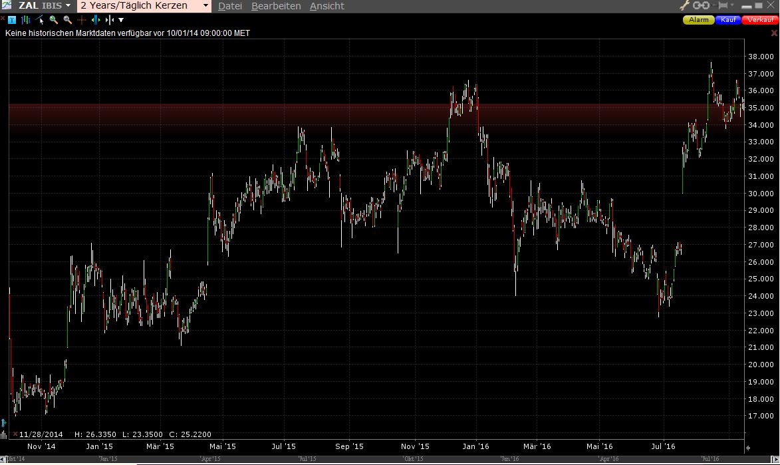Select the text annotation T tool
This screenshot has width=780, height=465.
click(x=12, y=20)
